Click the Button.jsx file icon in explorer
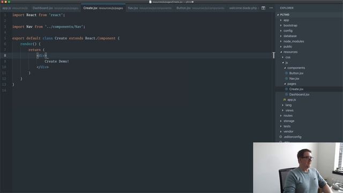 coord(286,73)
